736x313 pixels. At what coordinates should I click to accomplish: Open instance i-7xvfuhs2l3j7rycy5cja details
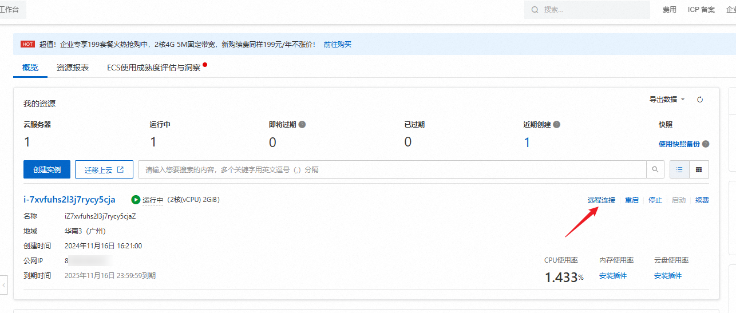pyautogui.click(x=69, y=200)
